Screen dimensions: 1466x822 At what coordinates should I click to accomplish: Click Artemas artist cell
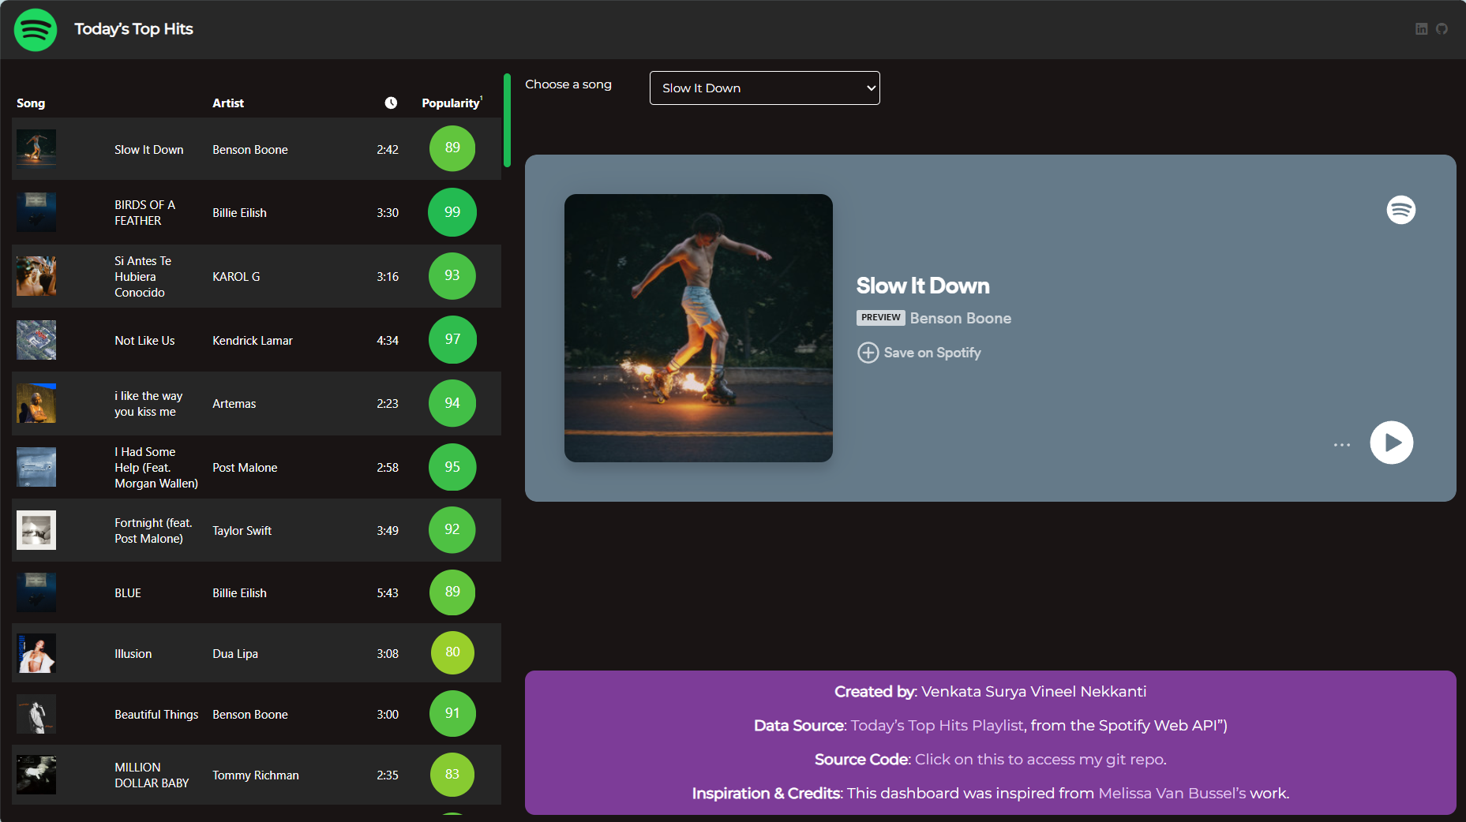point(234,404)
